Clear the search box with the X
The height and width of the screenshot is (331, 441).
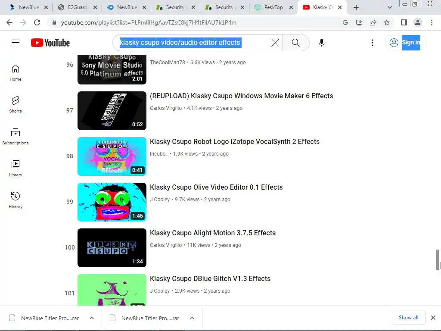pos(275,43)
